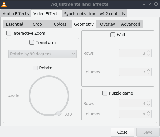The height and width of the screenshot is (137, 160).
Task: Switch to the Audio Effects tab
Action: pos(16,14)
